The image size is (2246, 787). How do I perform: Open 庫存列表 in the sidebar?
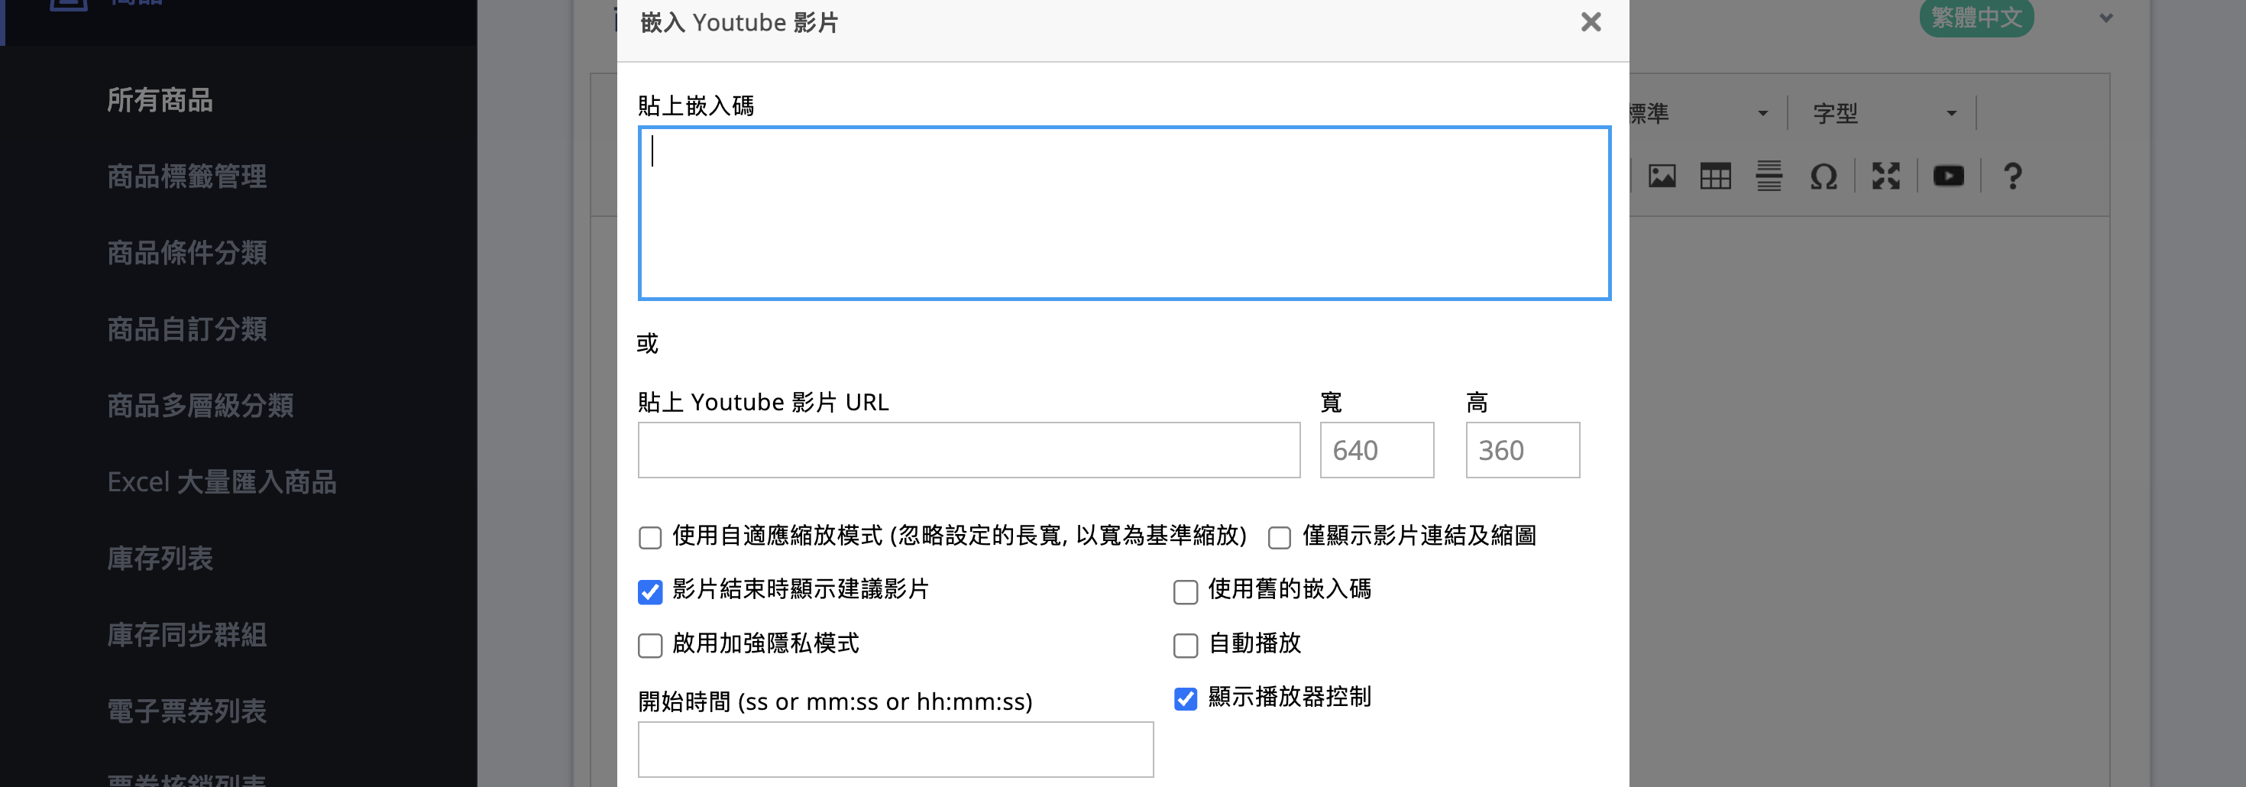click(160, 559)
